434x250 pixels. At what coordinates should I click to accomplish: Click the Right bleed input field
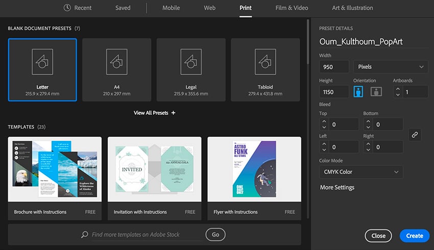tap(388, 147)
